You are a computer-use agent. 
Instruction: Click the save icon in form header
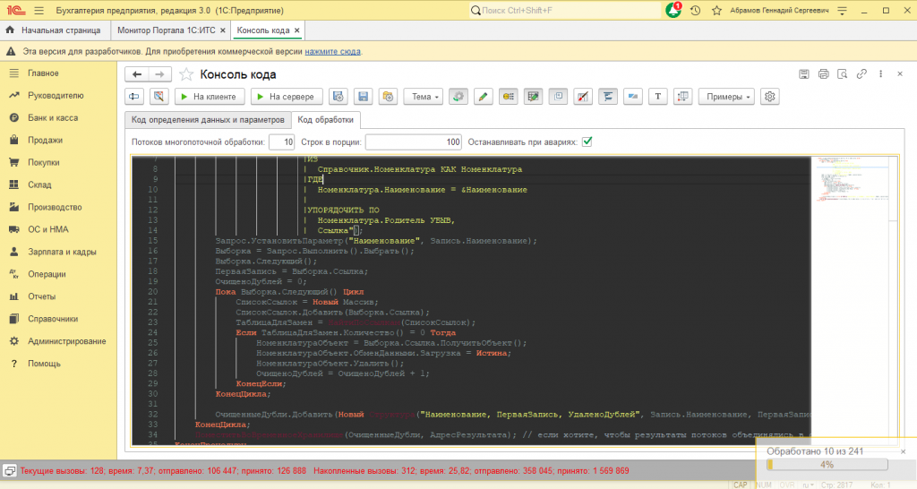pyautogui.click(x=804, y=74)
